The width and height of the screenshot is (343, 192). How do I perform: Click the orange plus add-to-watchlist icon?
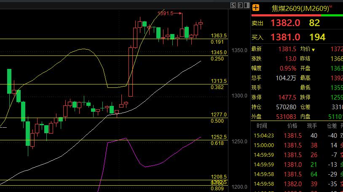click(x=256, y=8)
